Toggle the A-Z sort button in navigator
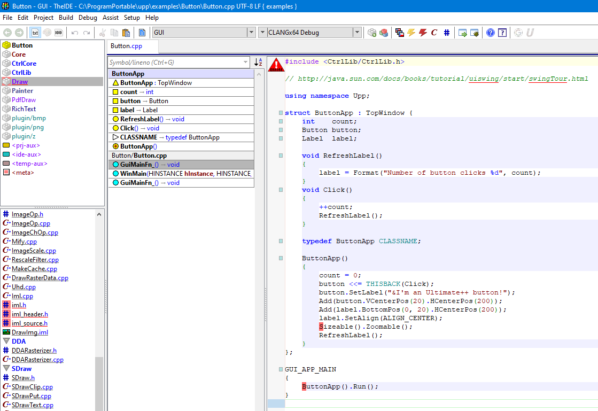The image size is (598, 411). click(258, 62)
